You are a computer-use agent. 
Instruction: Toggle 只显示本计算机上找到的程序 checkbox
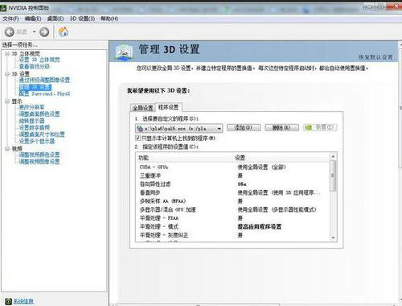coord(138,138)
